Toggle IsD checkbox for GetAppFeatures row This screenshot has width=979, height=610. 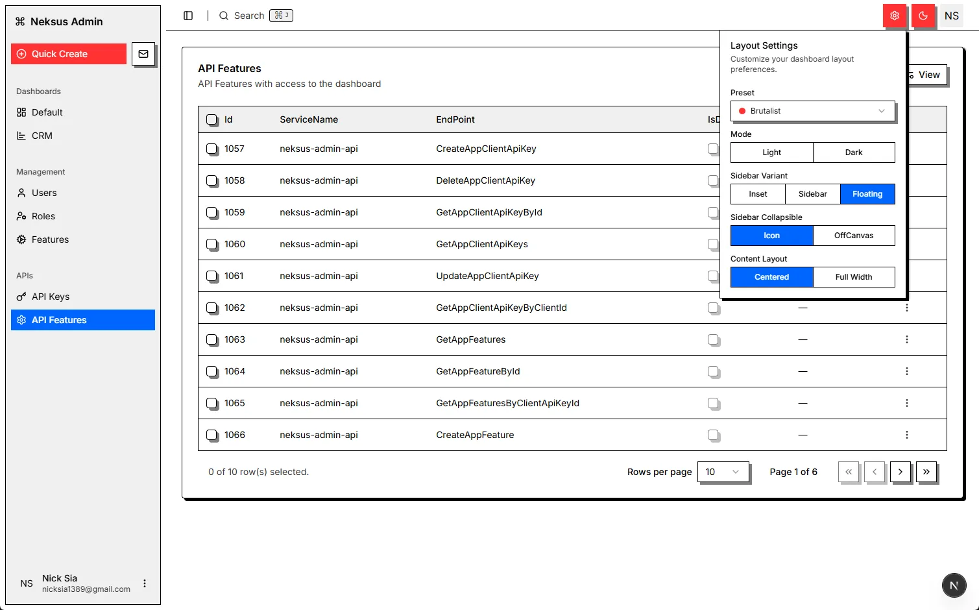point(713,339)
